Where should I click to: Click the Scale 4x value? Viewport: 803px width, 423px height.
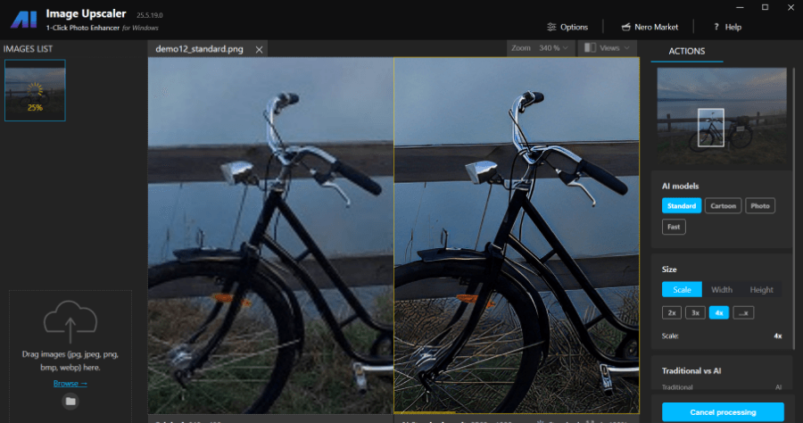coord(777,336)
